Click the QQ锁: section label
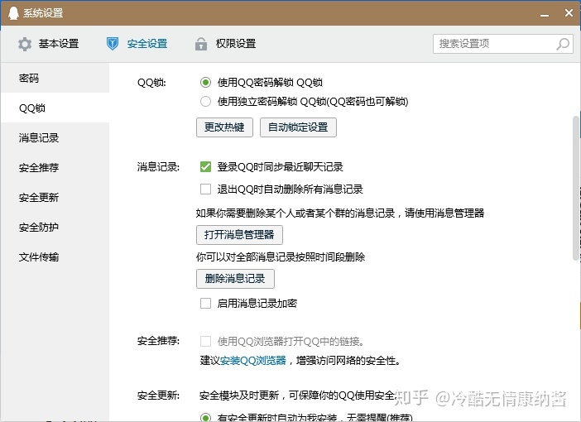The height and width of the screenshot is (422, 581). pyautogui.click(x=151, y=82)
